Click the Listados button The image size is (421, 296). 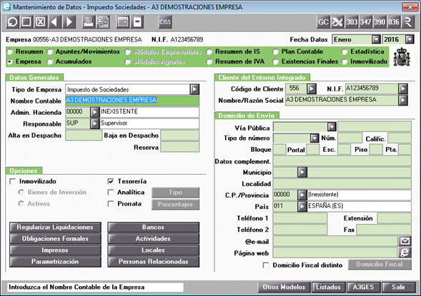tap(328, 287)
